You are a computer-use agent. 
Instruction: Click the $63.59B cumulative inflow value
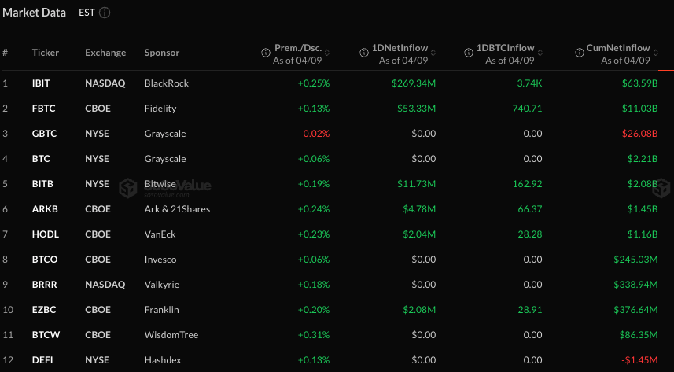click(639, 83)
